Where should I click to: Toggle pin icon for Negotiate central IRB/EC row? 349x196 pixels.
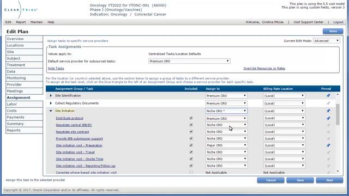click(328, 125)
